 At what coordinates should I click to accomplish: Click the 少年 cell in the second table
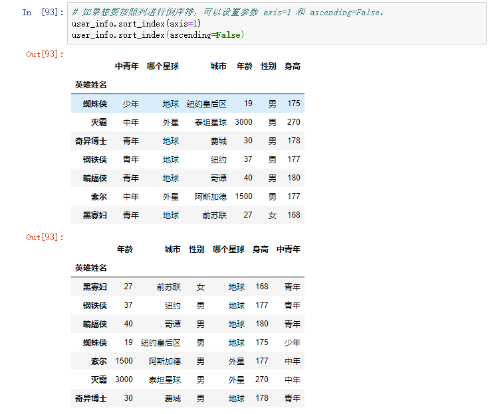[x=293, y=342]
